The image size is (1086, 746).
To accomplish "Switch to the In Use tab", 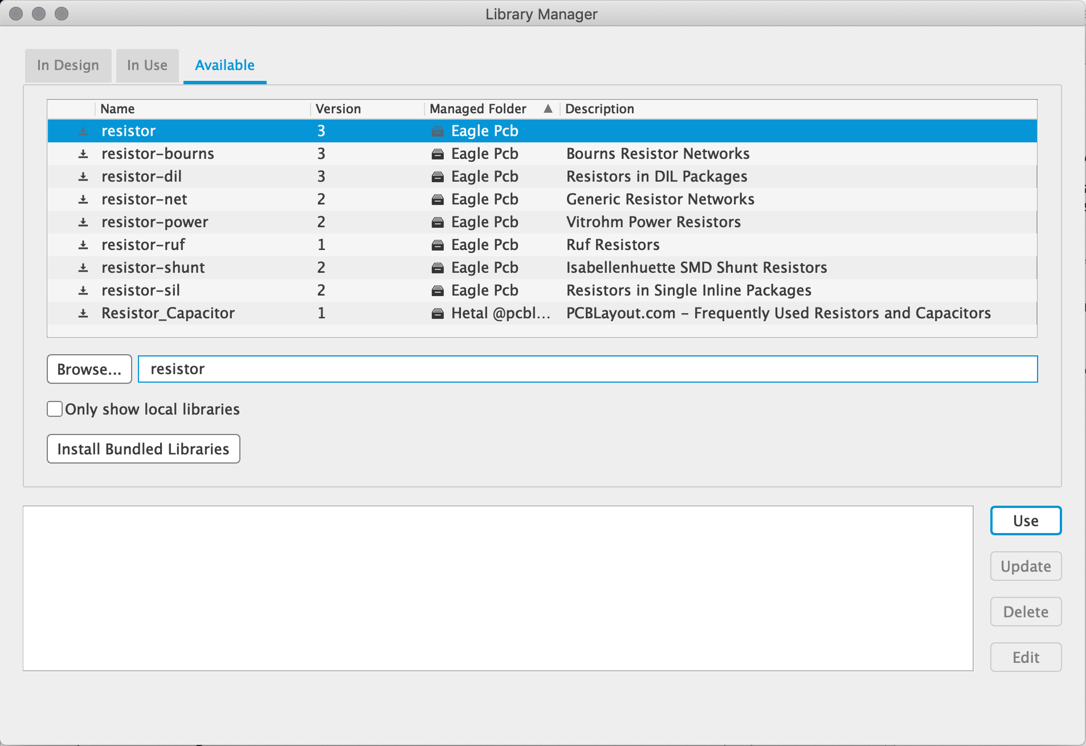I will [147, 65].
